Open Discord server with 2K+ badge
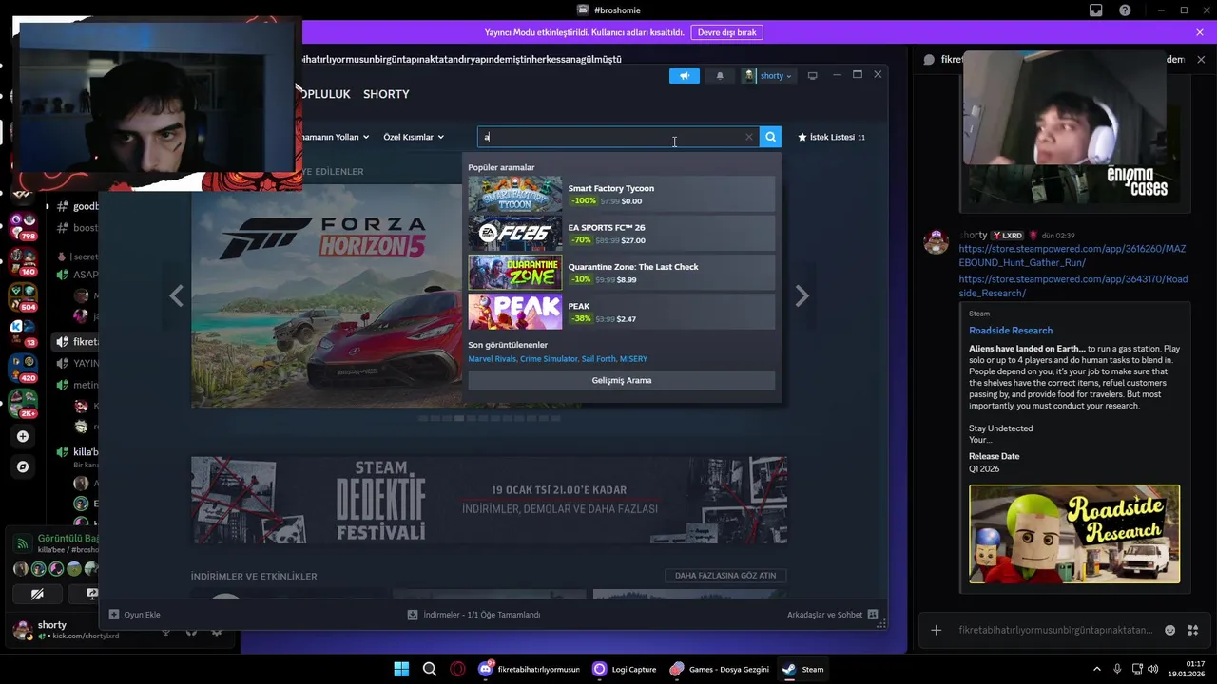 click(23, 403)
